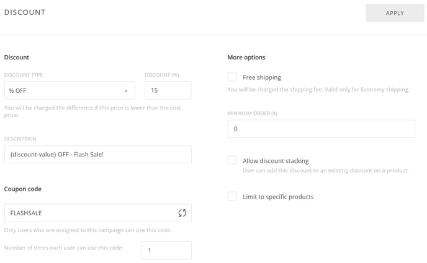The width and height of the screenshot is (427, 263).
Task: Click the Allow discount stacking label
Action: [276, 161]
